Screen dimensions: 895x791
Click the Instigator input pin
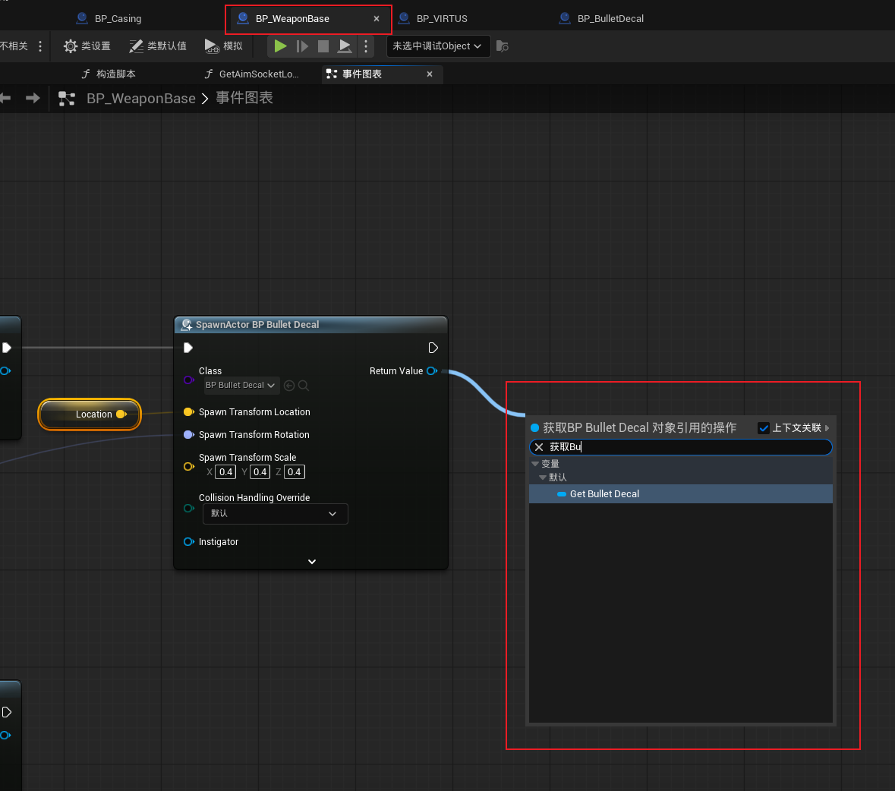188,541
